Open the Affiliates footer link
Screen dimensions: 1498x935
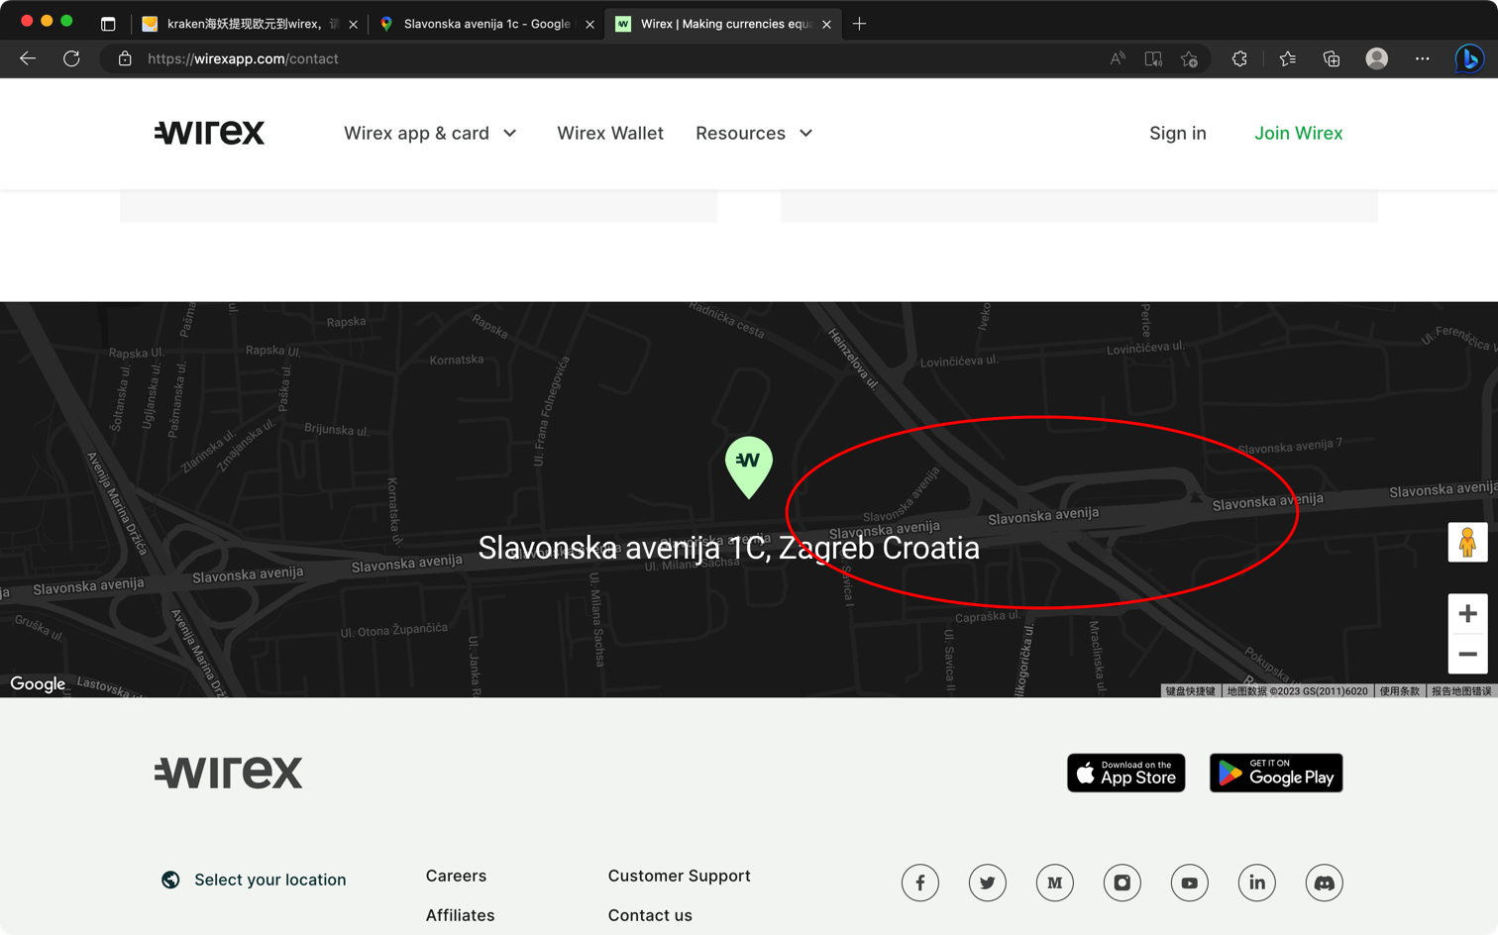coord(461,915)
